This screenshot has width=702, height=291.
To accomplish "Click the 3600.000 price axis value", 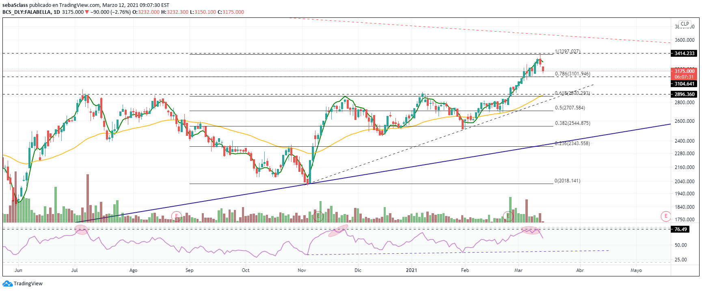I will click(x=685, y=40).
